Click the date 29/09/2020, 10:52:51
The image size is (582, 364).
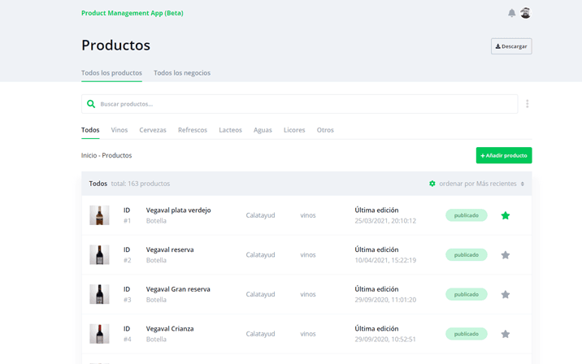point(385,339)
